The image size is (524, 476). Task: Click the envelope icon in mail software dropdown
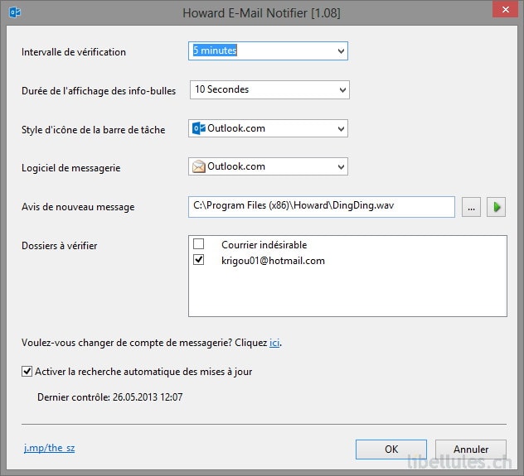[198, 166]
